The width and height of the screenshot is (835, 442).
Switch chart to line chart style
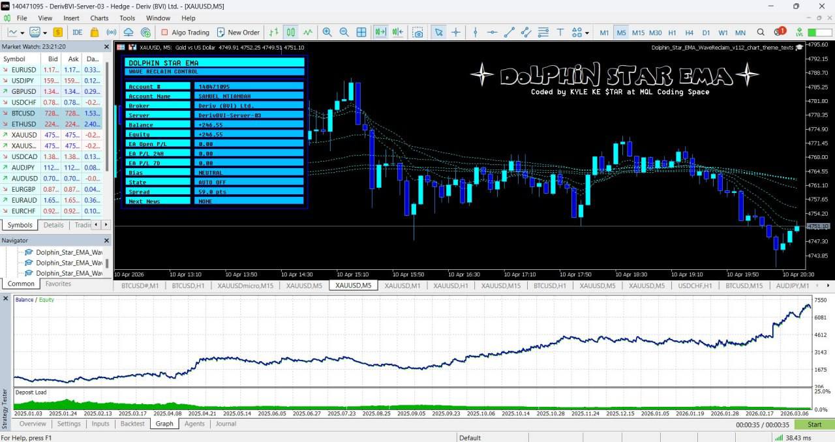(x=307, y=32)
